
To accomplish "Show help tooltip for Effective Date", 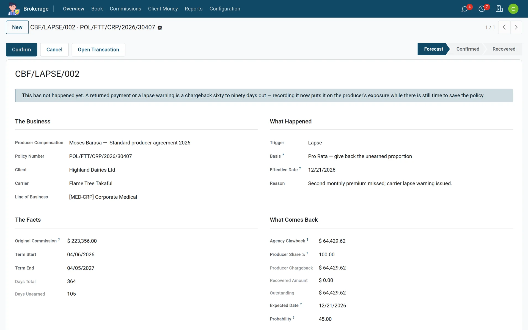I will 300,168.
